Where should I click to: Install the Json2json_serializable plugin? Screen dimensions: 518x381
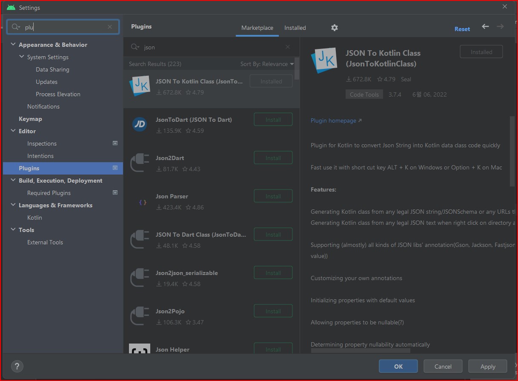pyautogui.click(x=273, y=273)
